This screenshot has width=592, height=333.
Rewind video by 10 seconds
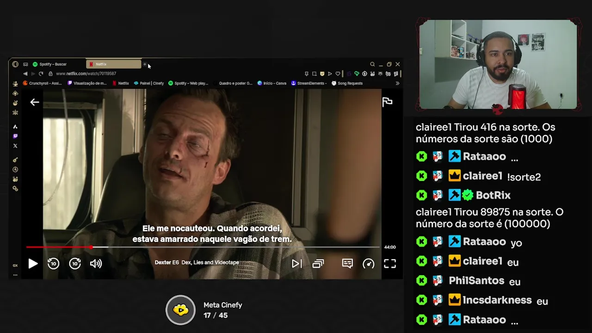[53, 264]
